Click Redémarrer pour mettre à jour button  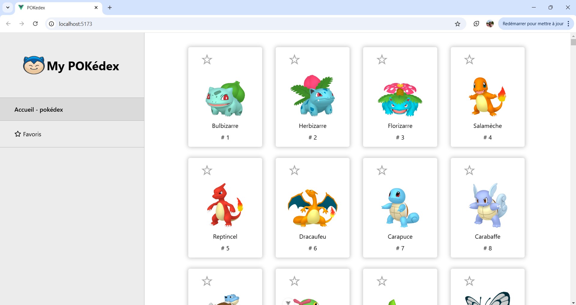533,24
